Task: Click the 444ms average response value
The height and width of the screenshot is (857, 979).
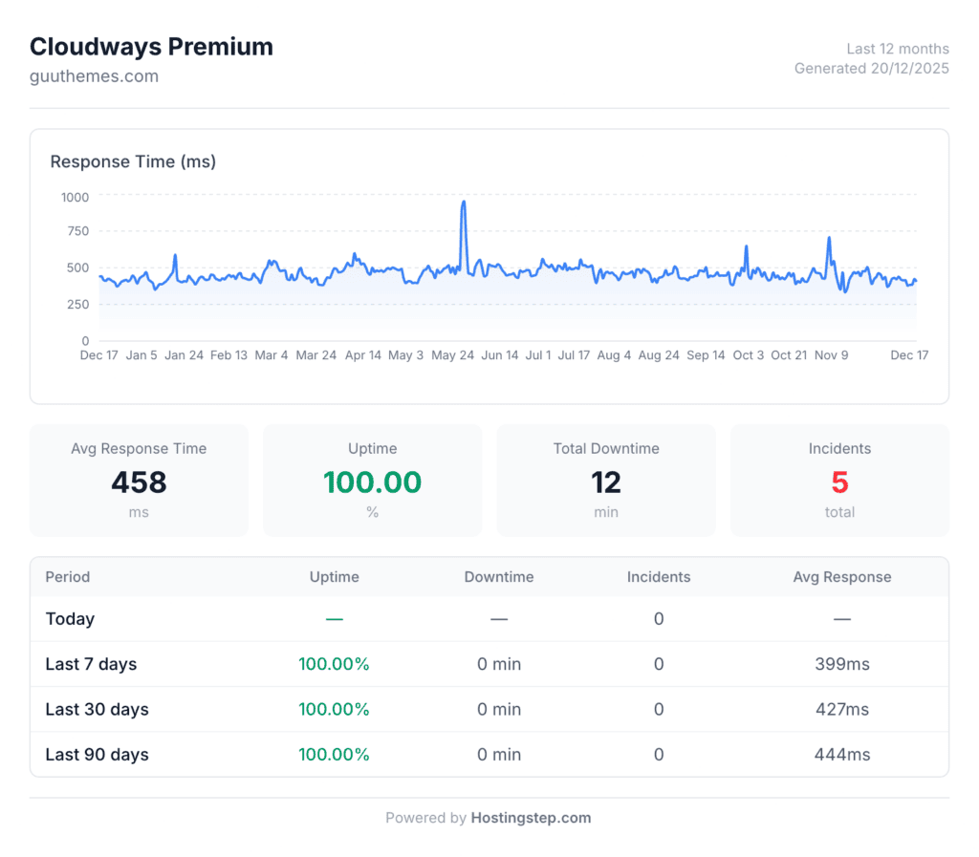Action: tap(841, 755)
